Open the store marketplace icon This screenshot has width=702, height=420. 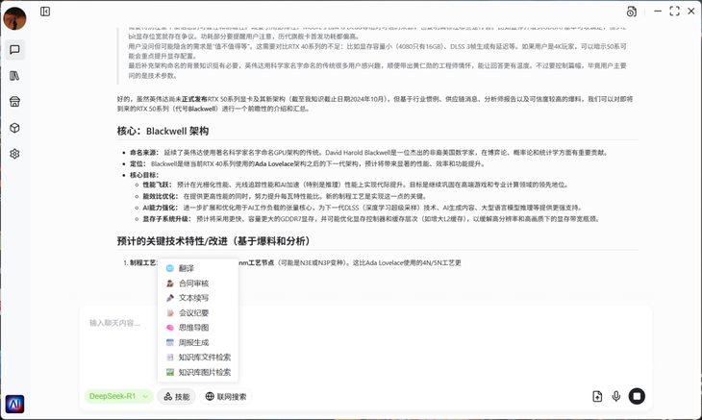click(x=14, y=102)
